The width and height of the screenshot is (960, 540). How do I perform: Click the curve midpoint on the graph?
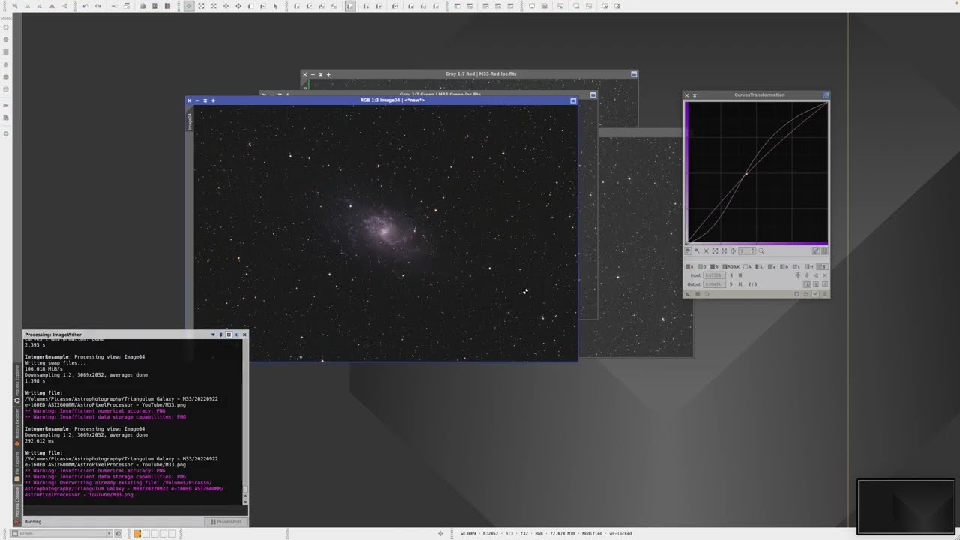click(x=745, y=175)
